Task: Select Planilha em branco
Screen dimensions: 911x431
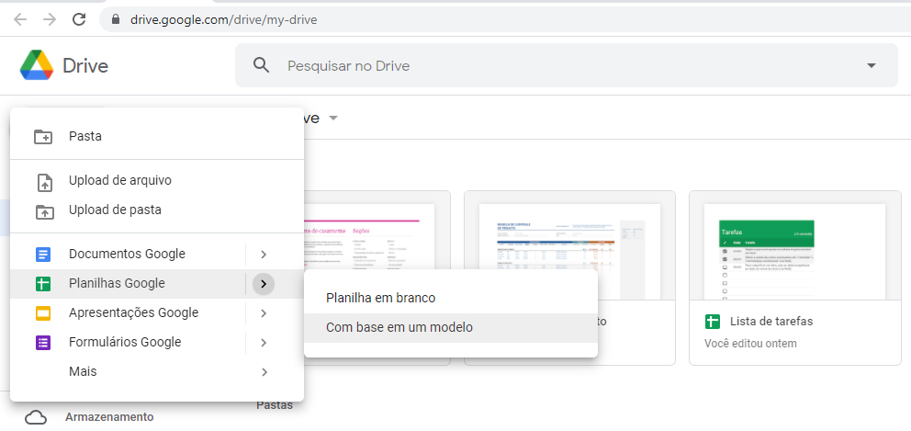Action: 380,298
